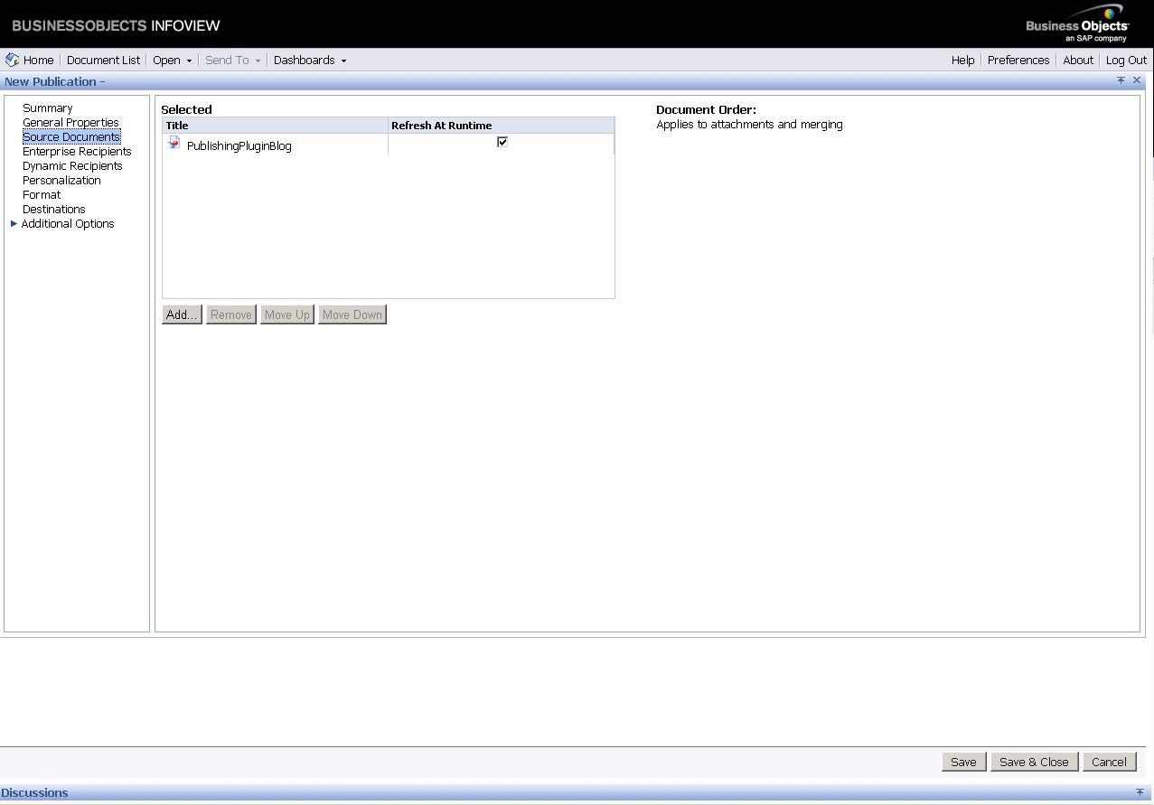The width and height of the screenshot is (1154, 805).
Task: Click the Move Up button
Action: click(287, 314)
